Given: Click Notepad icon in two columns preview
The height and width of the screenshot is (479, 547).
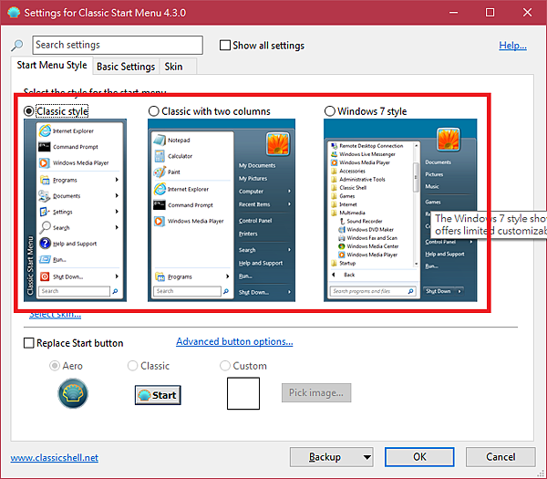Looking at the screenshot, I should coord(160,140).
